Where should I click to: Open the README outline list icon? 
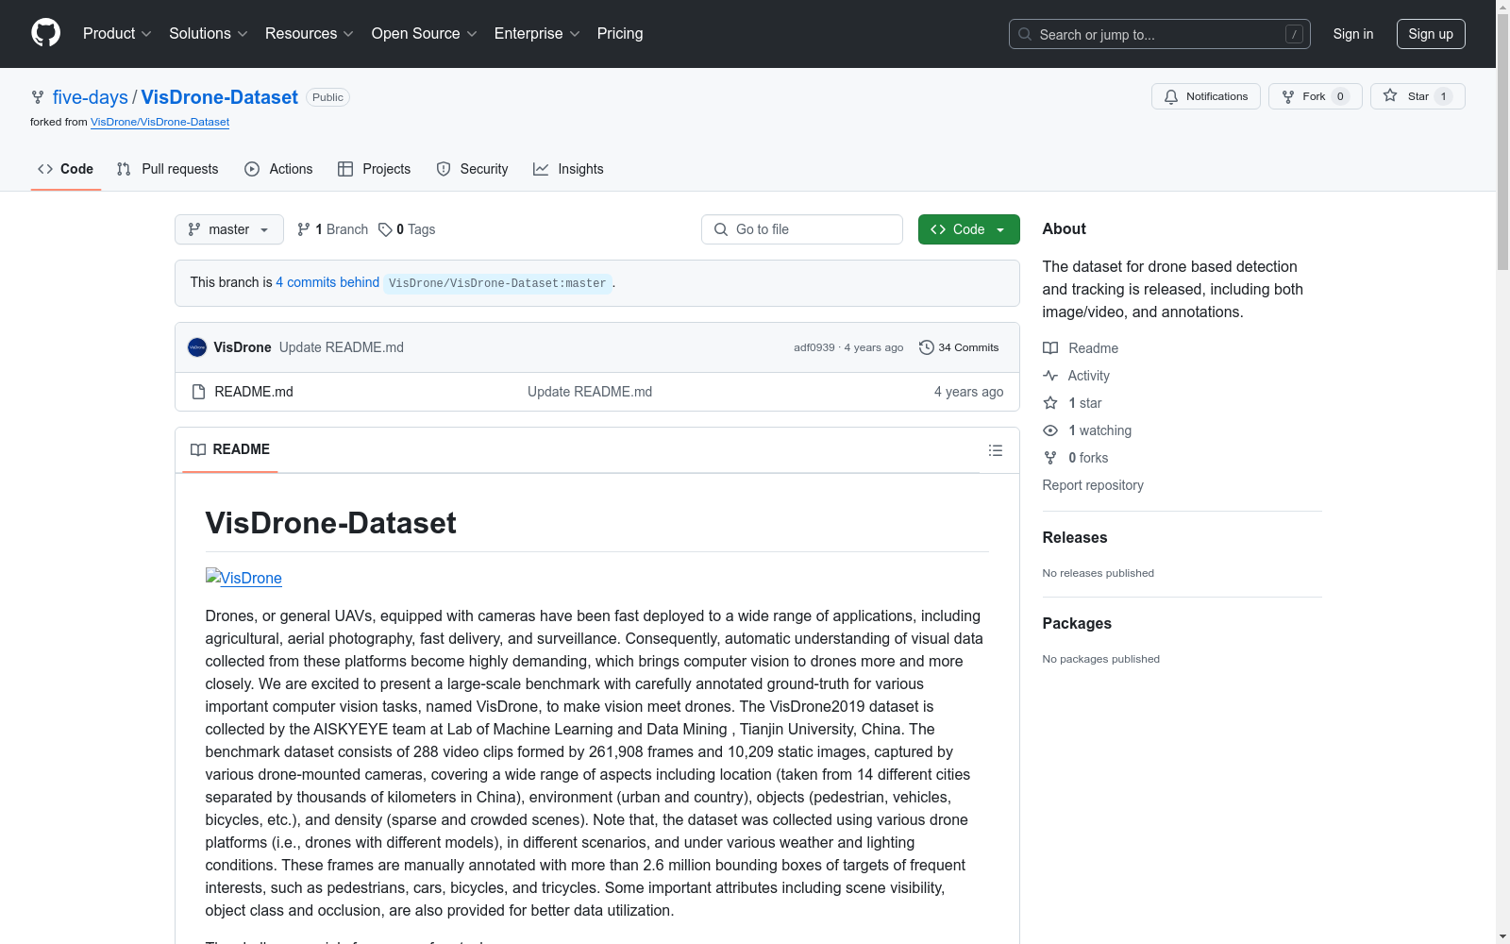(995, 450)
